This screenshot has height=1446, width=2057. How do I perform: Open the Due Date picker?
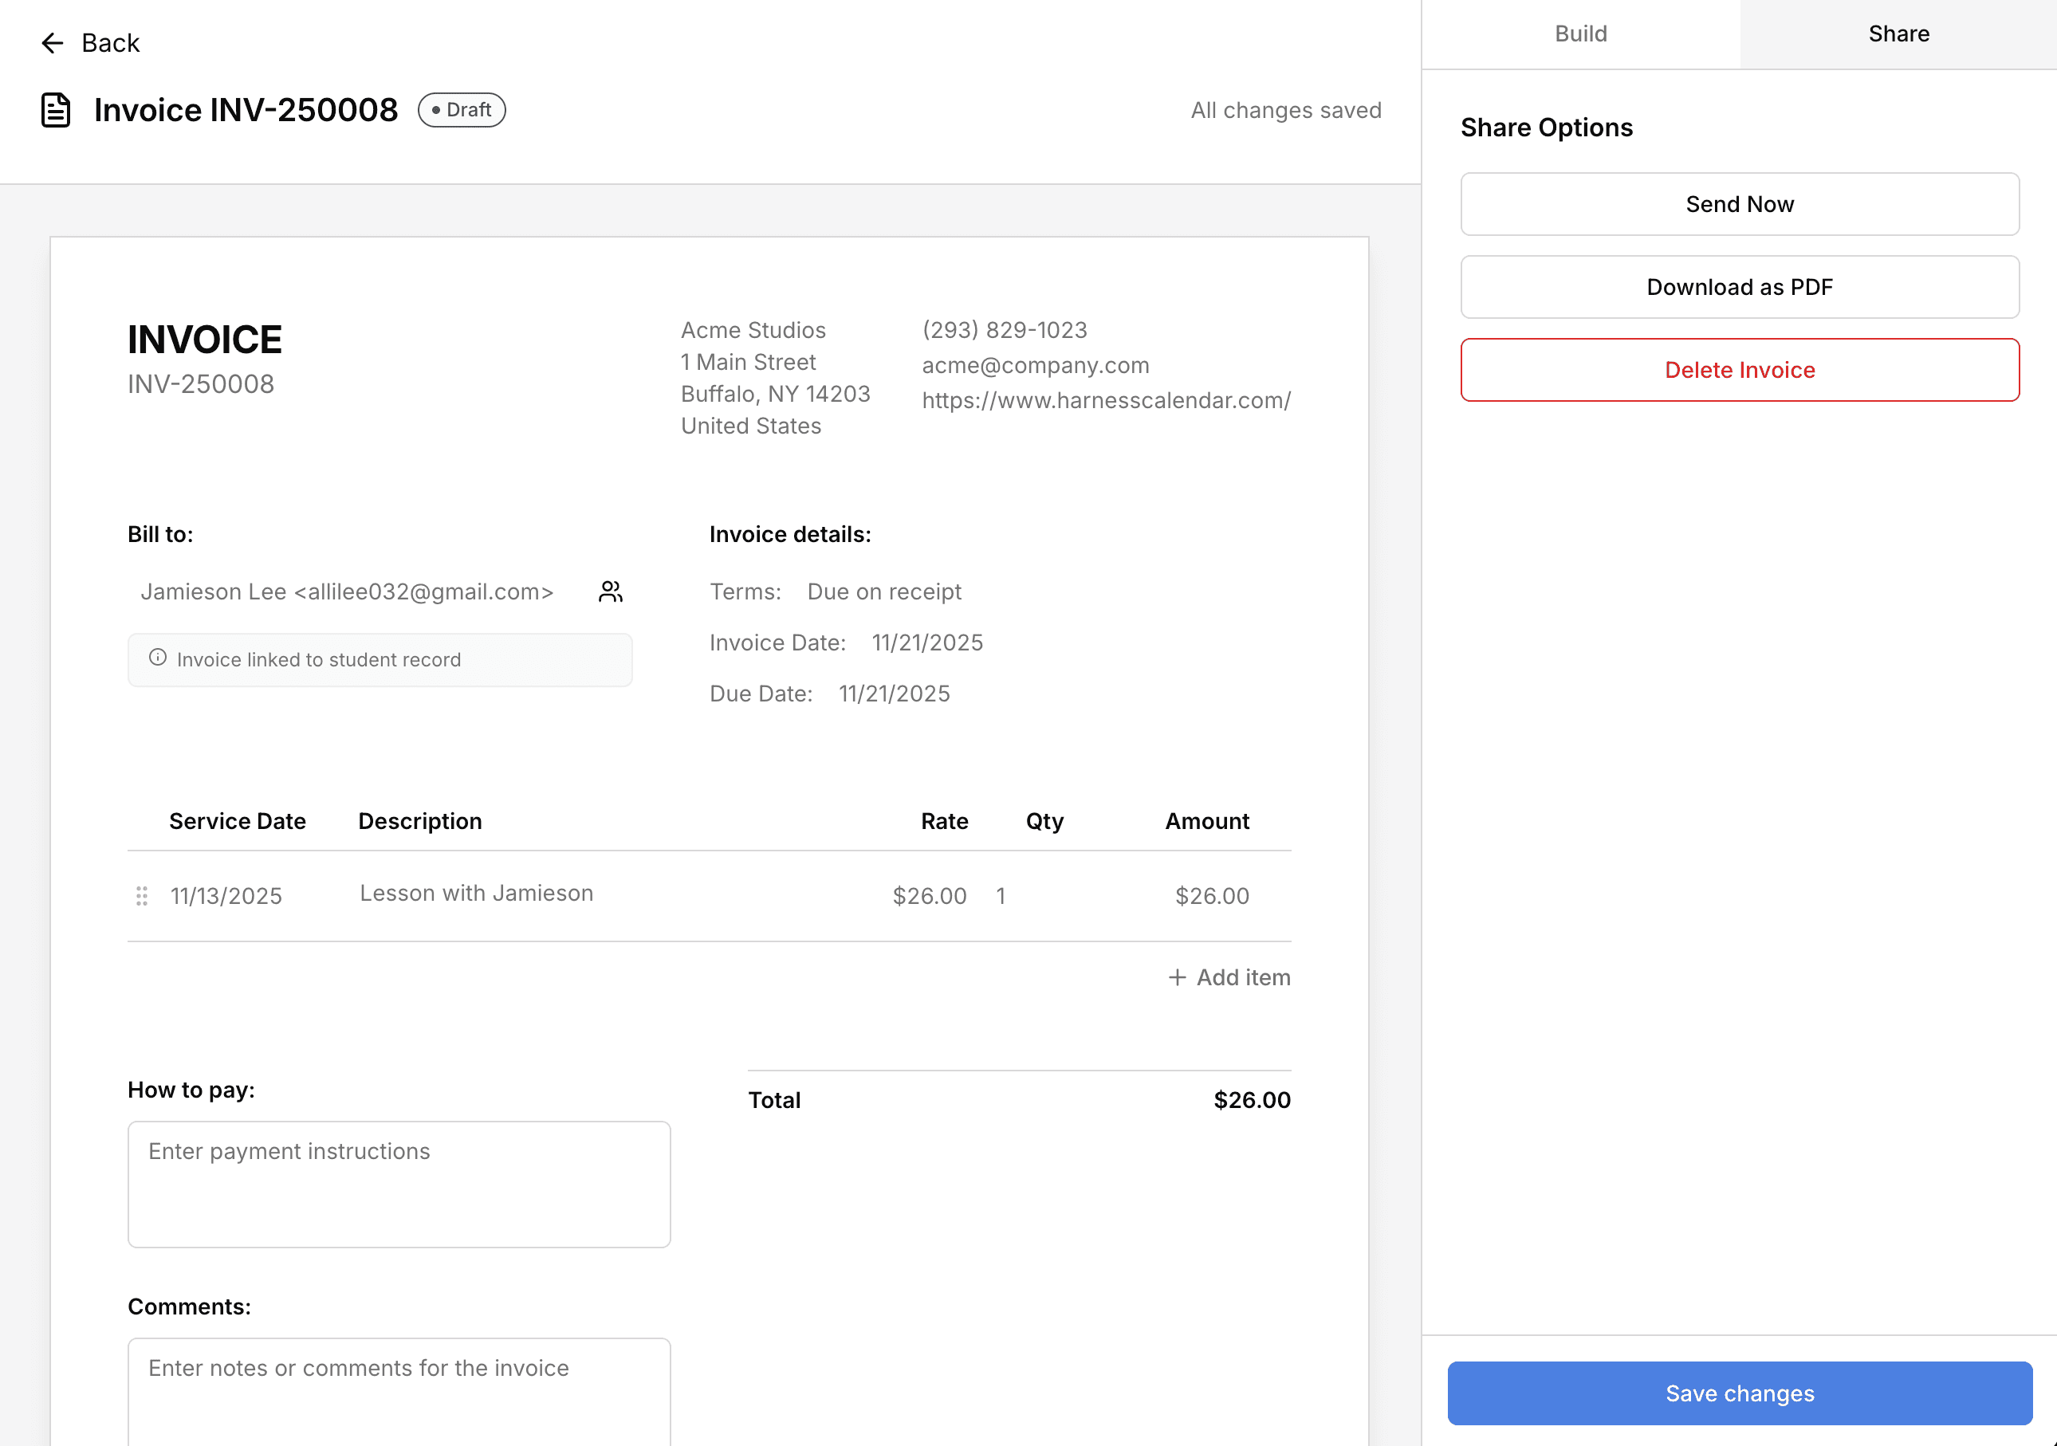[x=893, y=693]
